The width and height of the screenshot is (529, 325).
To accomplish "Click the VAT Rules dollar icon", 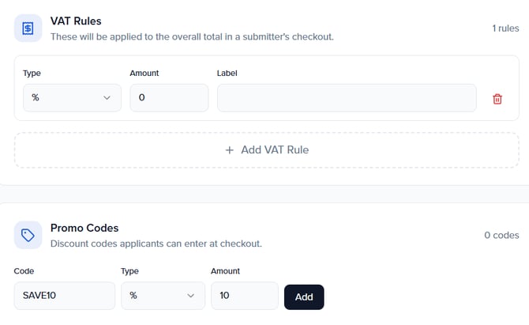I will pos(28,28).
